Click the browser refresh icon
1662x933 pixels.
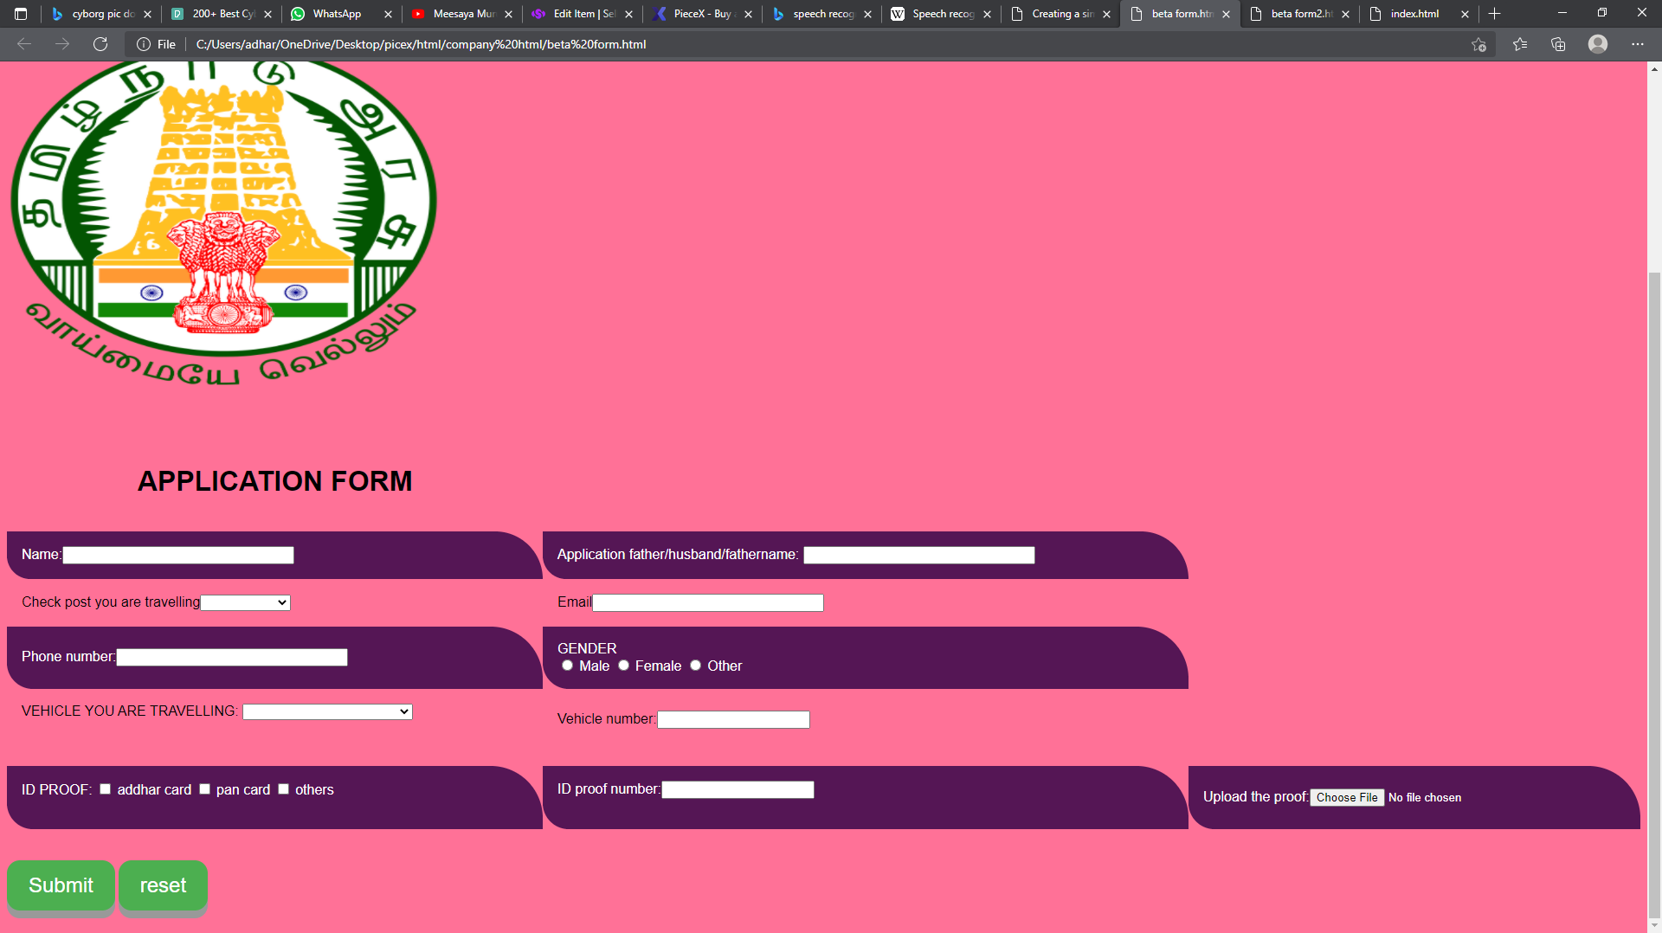[100, 44]
